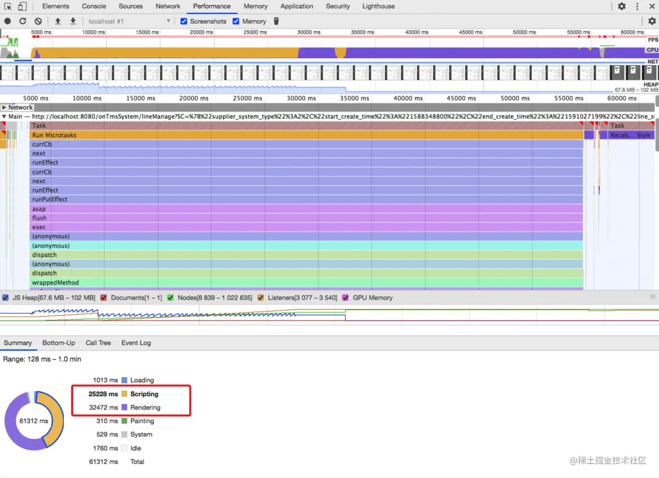
Task: Click the Painting green legend swatch
Action: [124, 421]
